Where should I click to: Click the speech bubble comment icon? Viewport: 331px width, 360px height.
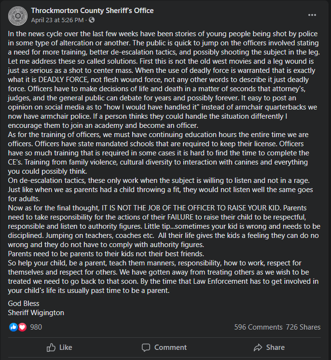(x=146, y=347)
